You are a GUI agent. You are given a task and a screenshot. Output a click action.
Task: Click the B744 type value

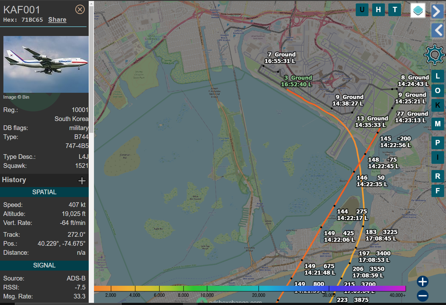[x=81, y=137]
